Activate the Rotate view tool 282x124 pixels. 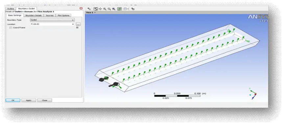[x=96, y=9]
